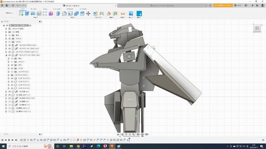
Task: Click the Undo arrow
Action: 18,5
